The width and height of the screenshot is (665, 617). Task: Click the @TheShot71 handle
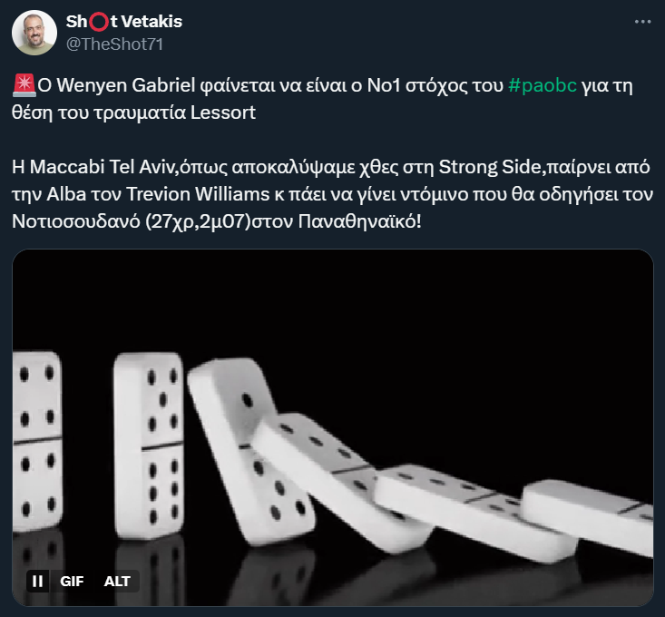(x=114, y=44)
